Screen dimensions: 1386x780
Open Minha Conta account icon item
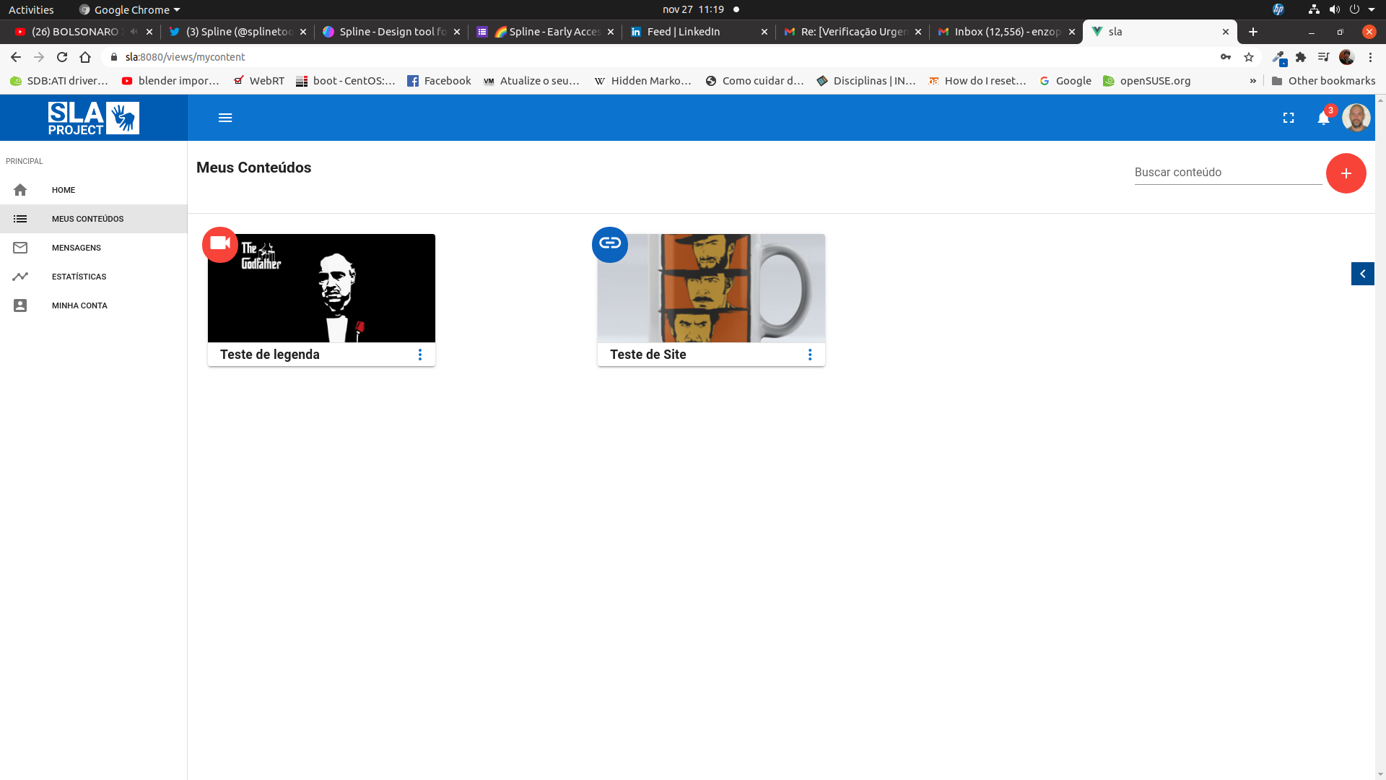(20, 305)
